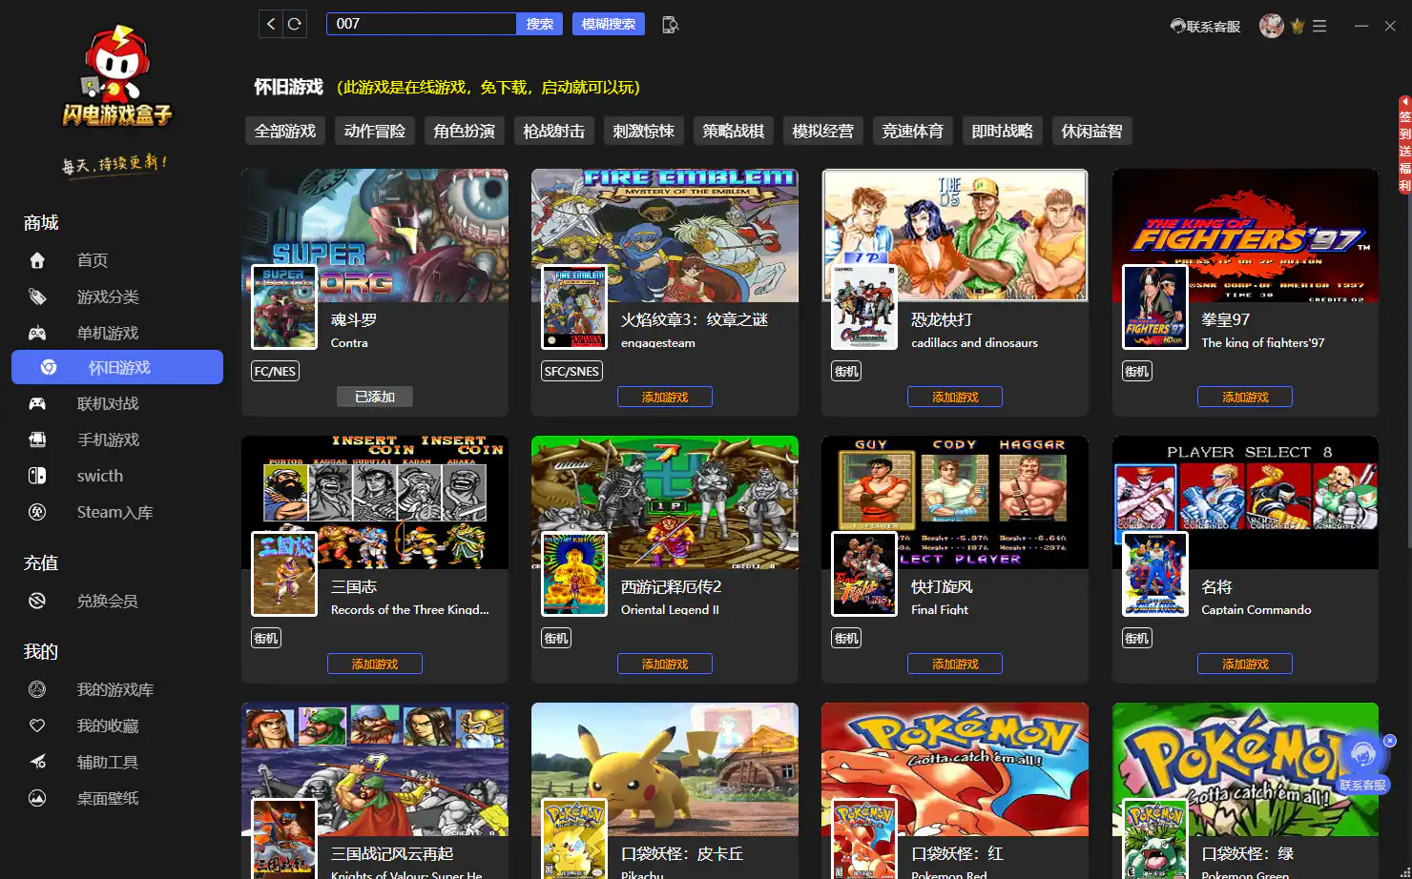Open the device icon next to fuzzy search
Screen dimensions: 1412x879
[x=671, y=25]
